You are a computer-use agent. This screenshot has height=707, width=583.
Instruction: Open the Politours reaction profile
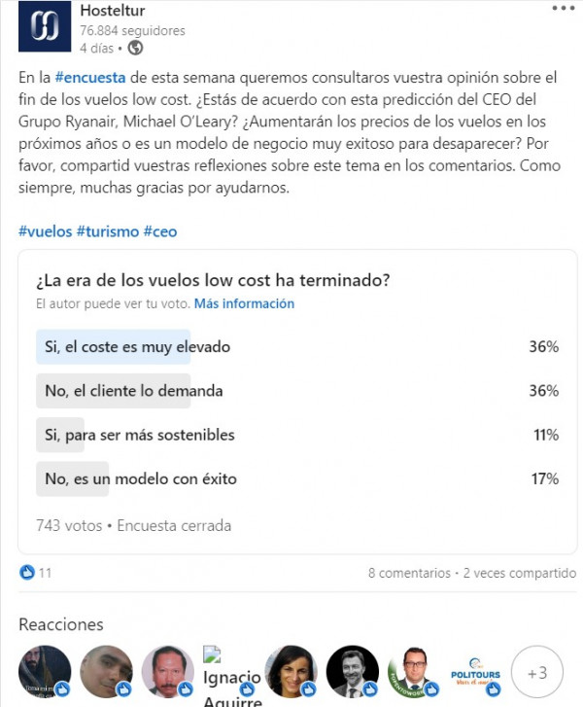tap(475, 672)
